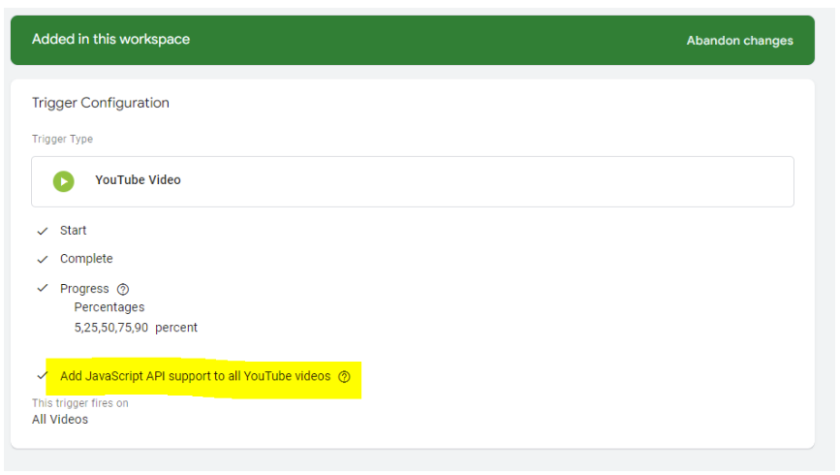
Task: Click the 5,25,50,75,90 percent value
Action: pyautogui.click(x=136, y=328)
